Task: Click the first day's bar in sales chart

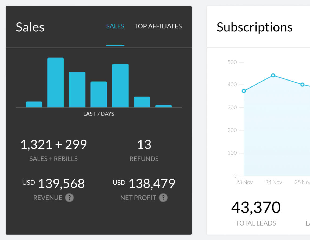Action: pyautogui.click(x=34, y=104)
